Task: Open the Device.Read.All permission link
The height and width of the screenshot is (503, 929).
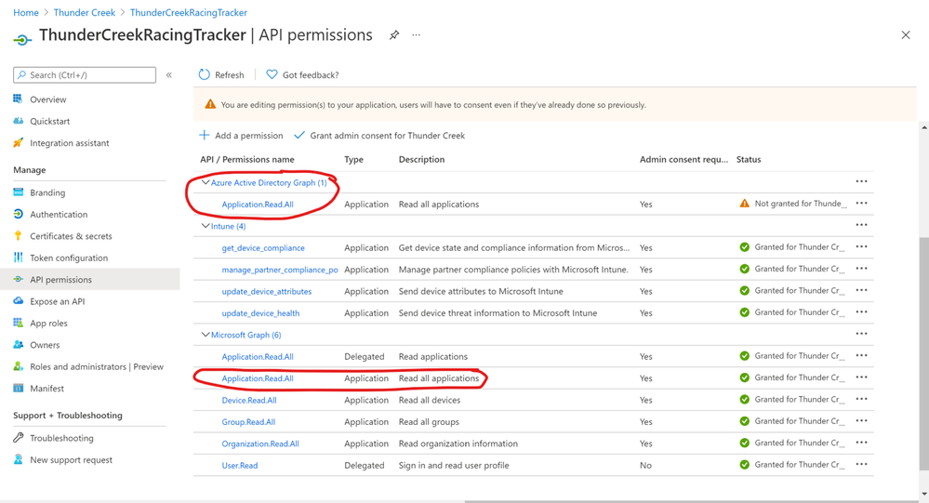Action: pos(249,401)
